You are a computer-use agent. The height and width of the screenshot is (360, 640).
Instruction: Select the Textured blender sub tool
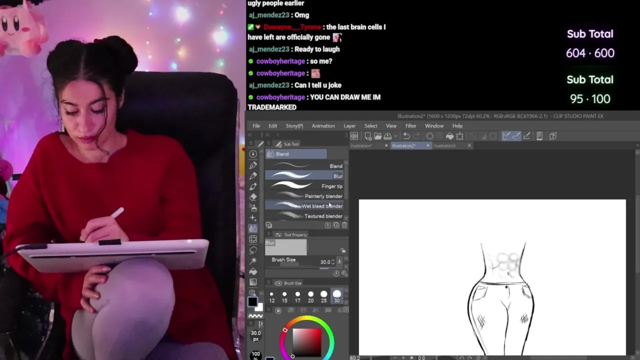(304, 216)
